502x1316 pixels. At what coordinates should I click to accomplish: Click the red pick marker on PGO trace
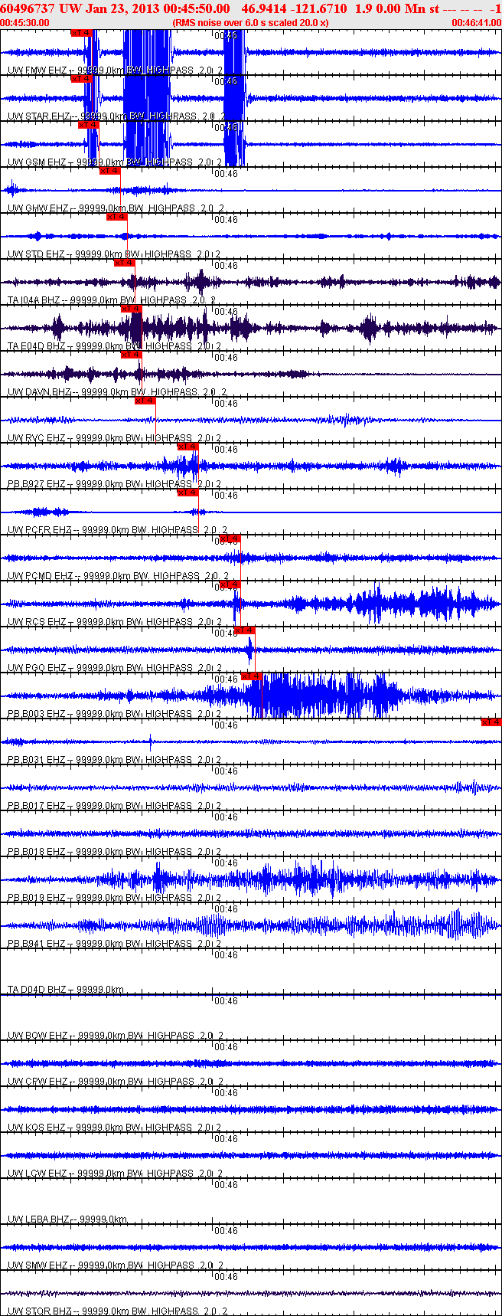(x=244, y=630)
